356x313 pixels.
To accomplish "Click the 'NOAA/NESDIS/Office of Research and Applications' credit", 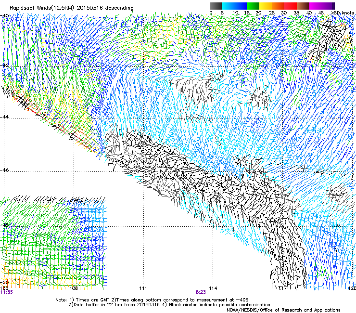I will 283,310.
